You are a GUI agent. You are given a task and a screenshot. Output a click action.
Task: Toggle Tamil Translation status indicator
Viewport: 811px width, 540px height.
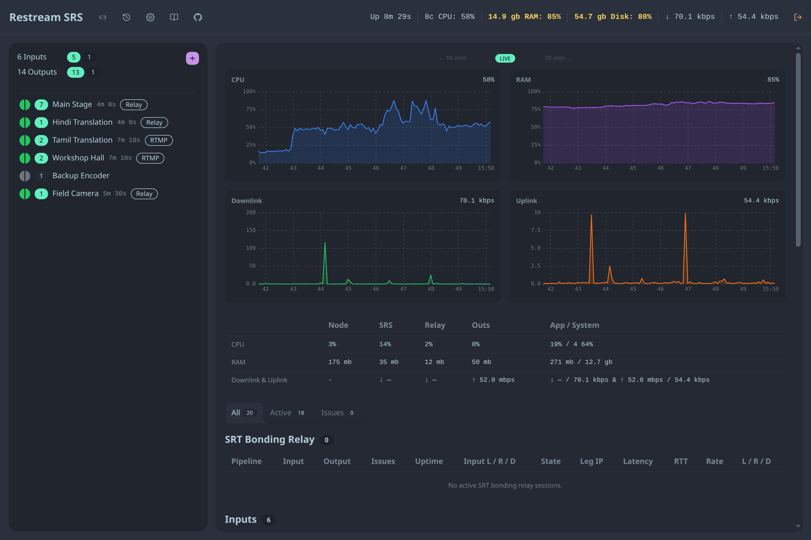[x=25, y=140]
